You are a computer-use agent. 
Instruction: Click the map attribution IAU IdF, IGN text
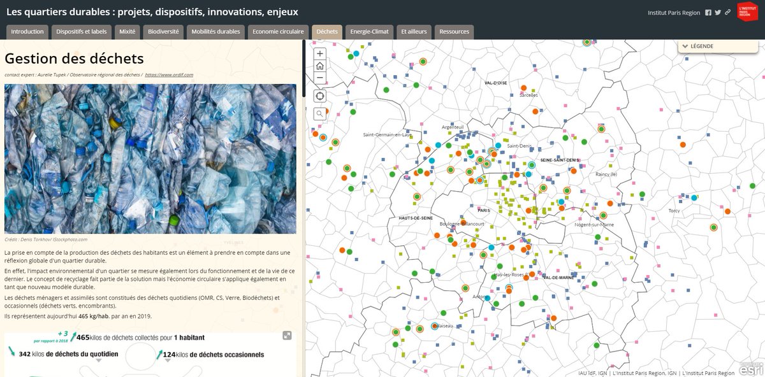(x=657, y=373)
